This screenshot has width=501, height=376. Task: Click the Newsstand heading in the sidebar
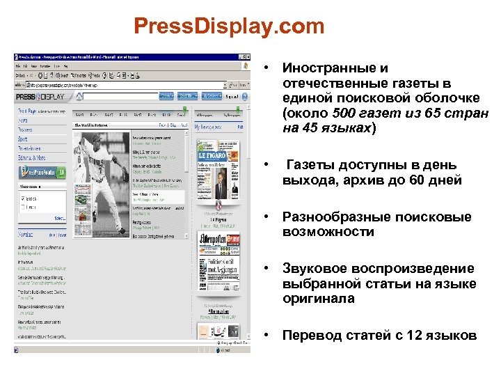pyautogui.click(x=25, y=235)
